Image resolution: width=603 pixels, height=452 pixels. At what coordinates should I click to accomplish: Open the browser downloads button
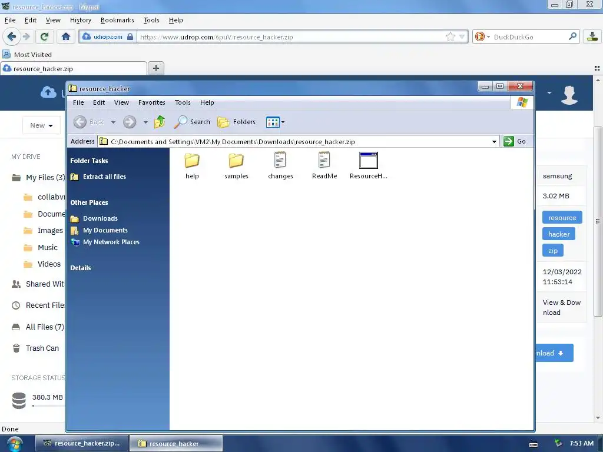click(x=592, y=36)
